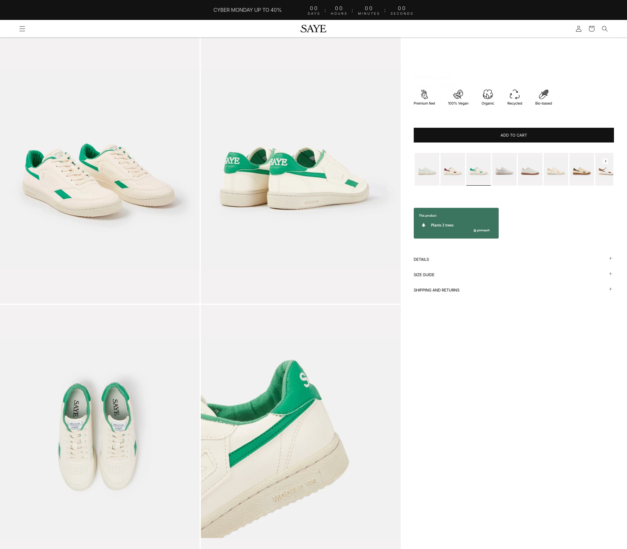Select the burgundy stripe sneaker color variant

click(453, 169)
